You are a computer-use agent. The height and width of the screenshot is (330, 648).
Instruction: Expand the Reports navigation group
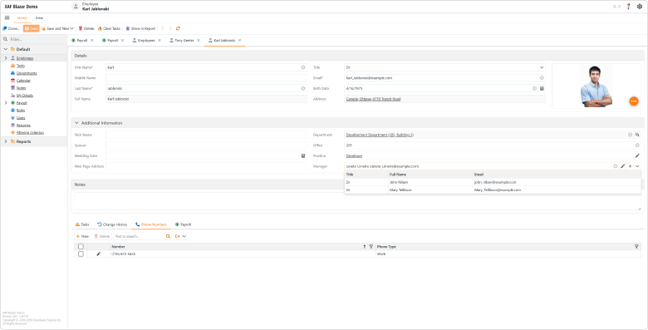click(x=6, y=141)
